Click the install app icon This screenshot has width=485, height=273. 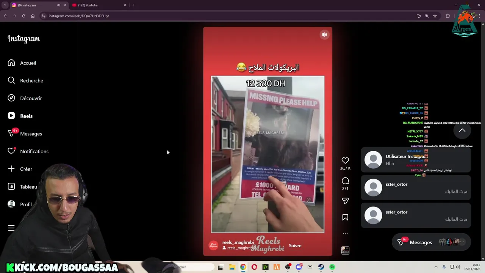click(x=418, y=16)
